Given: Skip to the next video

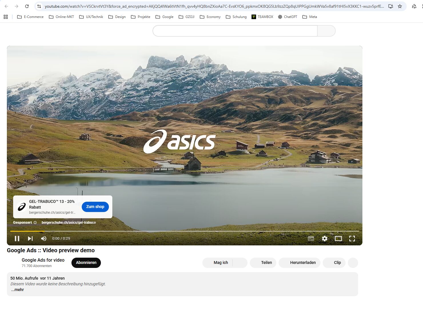Looking at the screenshot, I should point(30,239).
